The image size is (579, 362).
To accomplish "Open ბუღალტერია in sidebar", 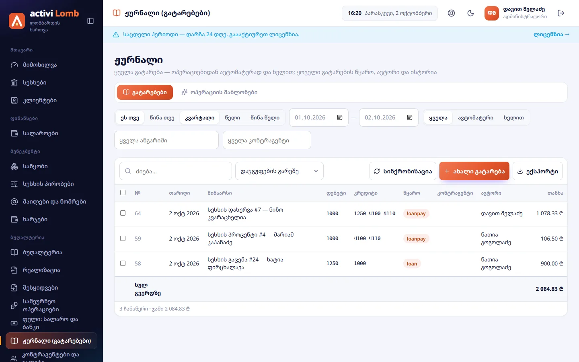I will click(x=51, y=252).
